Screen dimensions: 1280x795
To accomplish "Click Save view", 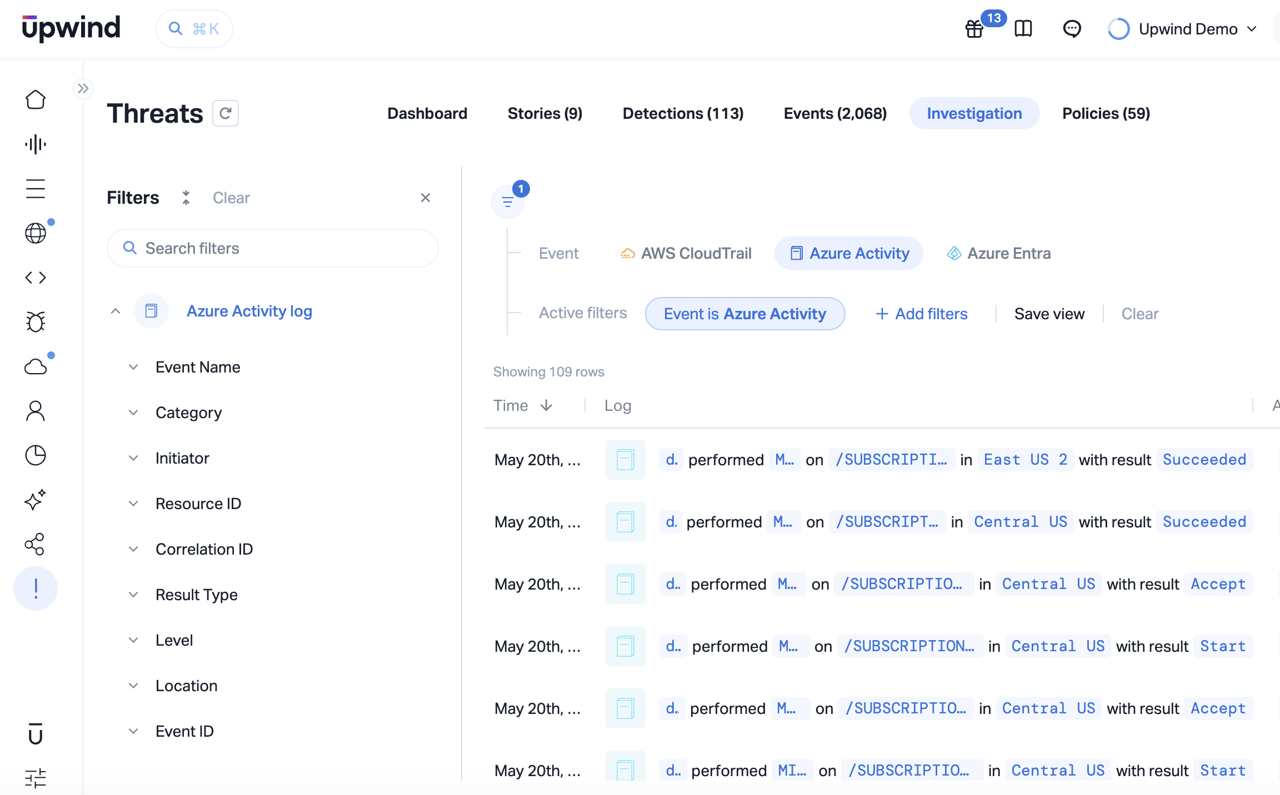I will click(x=1049, y=314).
